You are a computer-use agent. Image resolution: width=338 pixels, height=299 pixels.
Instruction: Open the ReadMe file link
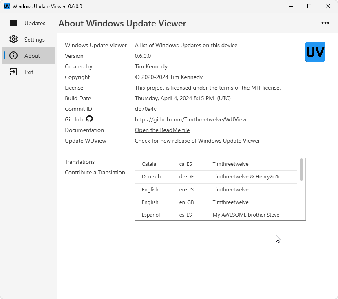coord(162,130)
